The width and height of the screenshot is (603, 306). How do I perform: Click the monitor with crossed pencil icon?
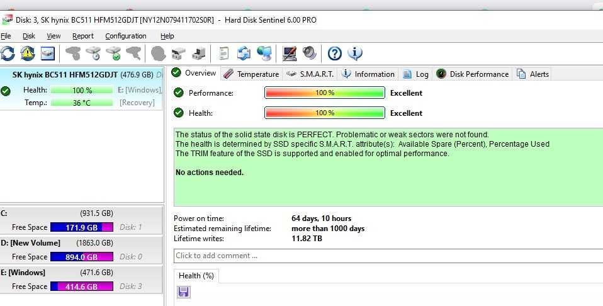[289, 53]
